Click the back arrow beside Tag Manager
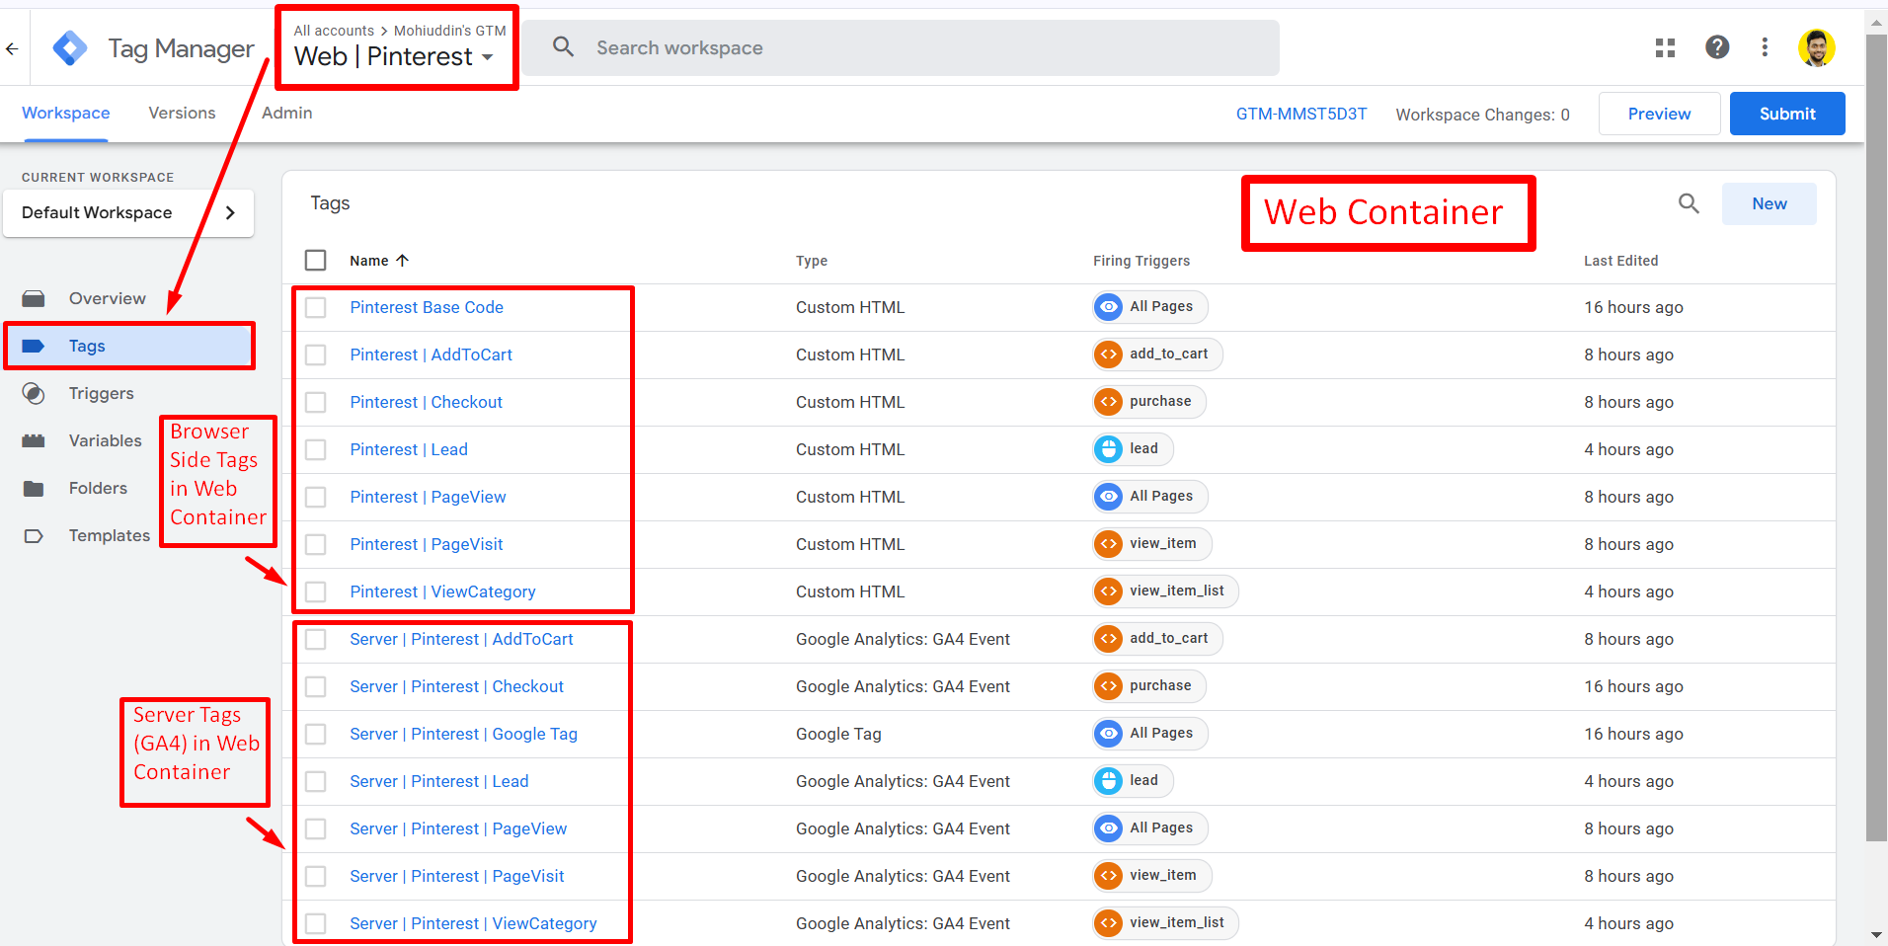This screenshot has height=946, width=1888. 12,48
